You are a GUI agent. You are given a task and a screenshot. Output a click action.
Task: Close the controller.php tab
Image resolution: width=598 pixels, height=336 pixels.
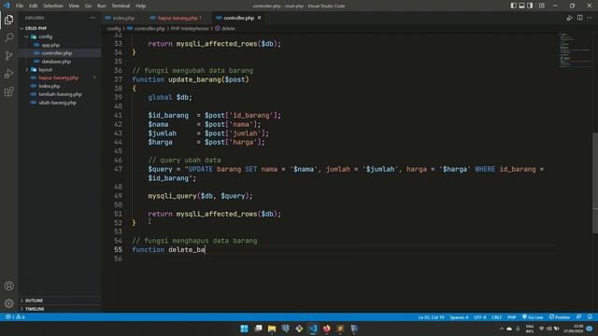pyautogui.click(x=260, y=18)
